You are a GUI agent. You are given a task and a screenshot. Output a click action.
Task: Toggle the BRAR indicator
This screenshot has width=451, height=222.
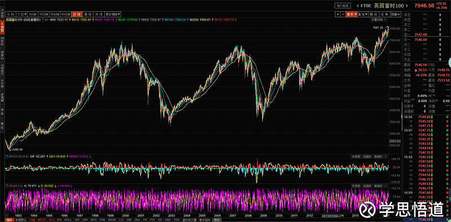[112, 220]
